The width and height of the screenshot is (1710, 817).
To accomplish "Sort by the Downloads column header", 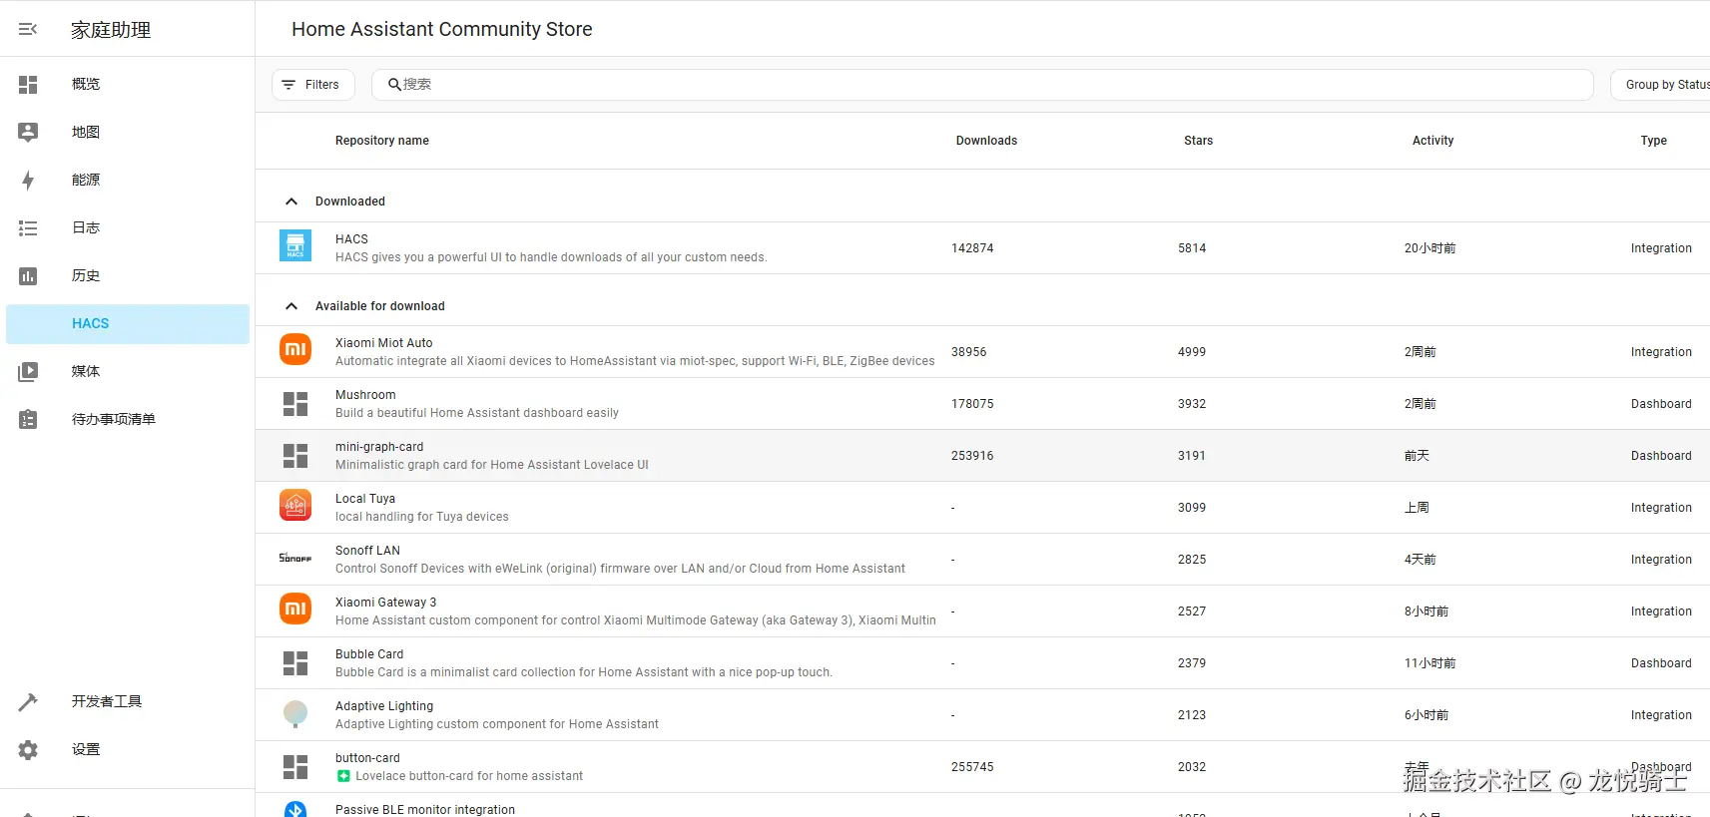I will tap(986, 141).
